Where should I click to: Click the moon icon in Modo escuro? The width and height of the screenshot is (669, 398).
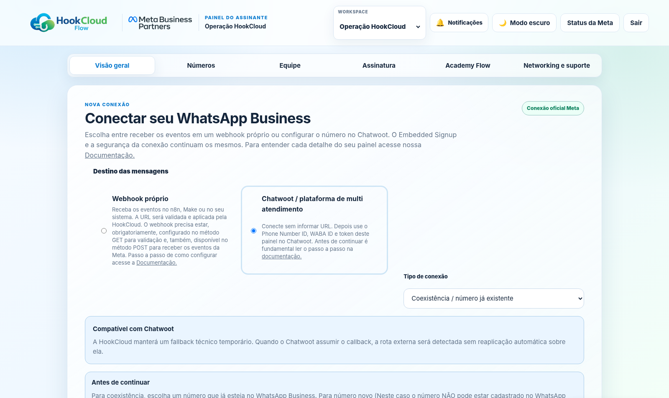pos(503,23)
